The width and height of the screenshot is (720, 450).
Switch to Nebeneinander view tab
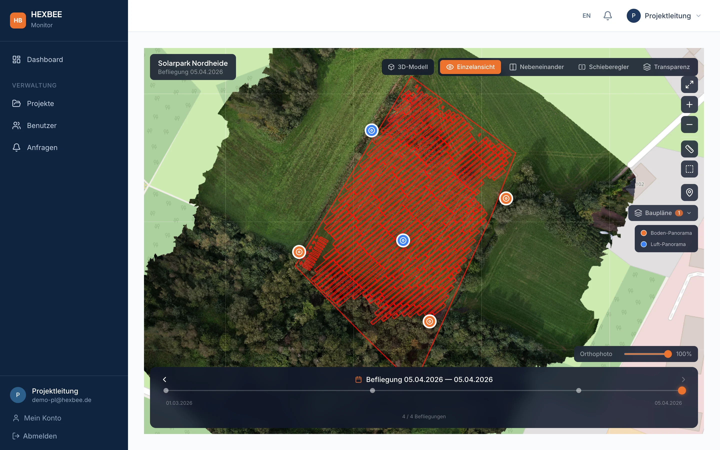pos(536,67)
